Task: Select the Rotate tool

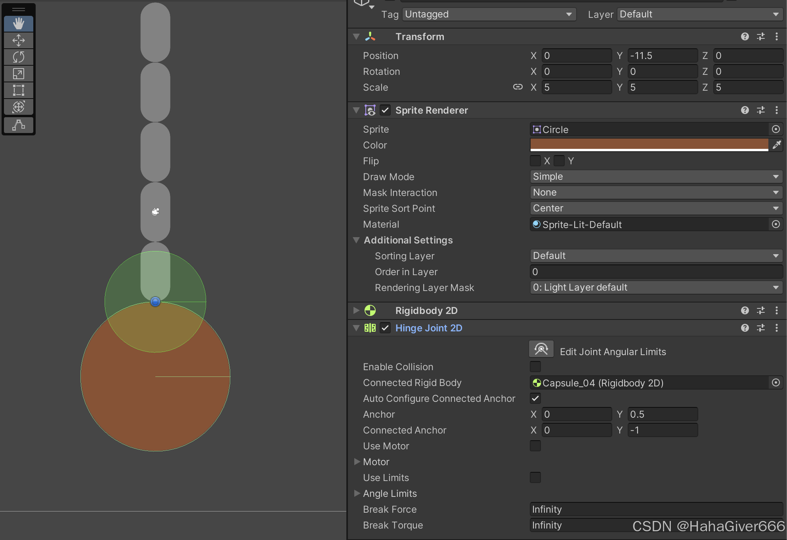Action: coord(18,57)
